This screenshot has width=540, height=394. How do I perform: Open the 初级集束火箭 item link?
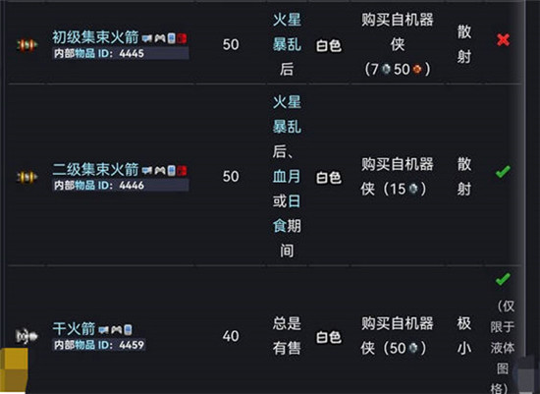(95, 37)
